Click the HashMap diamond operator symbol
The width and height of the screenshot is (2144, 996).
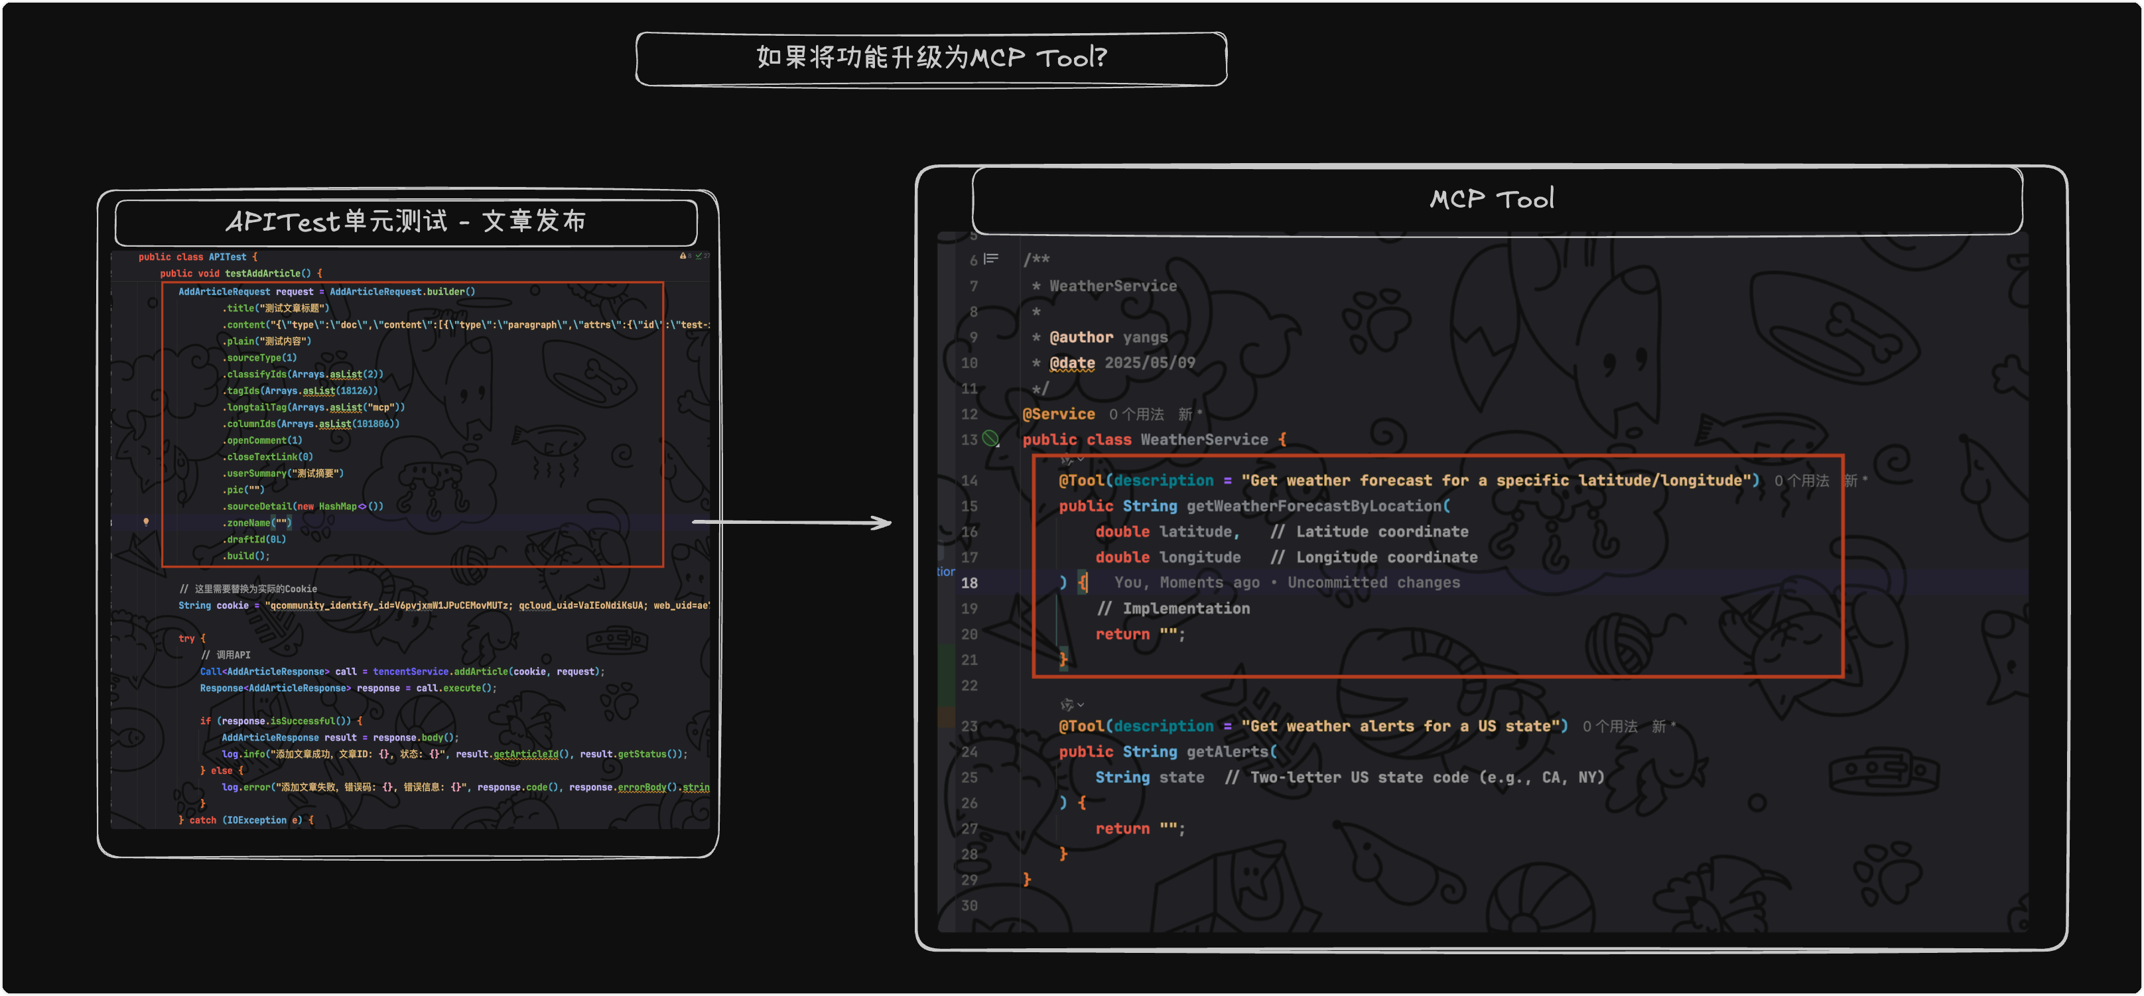coord(362,506)
